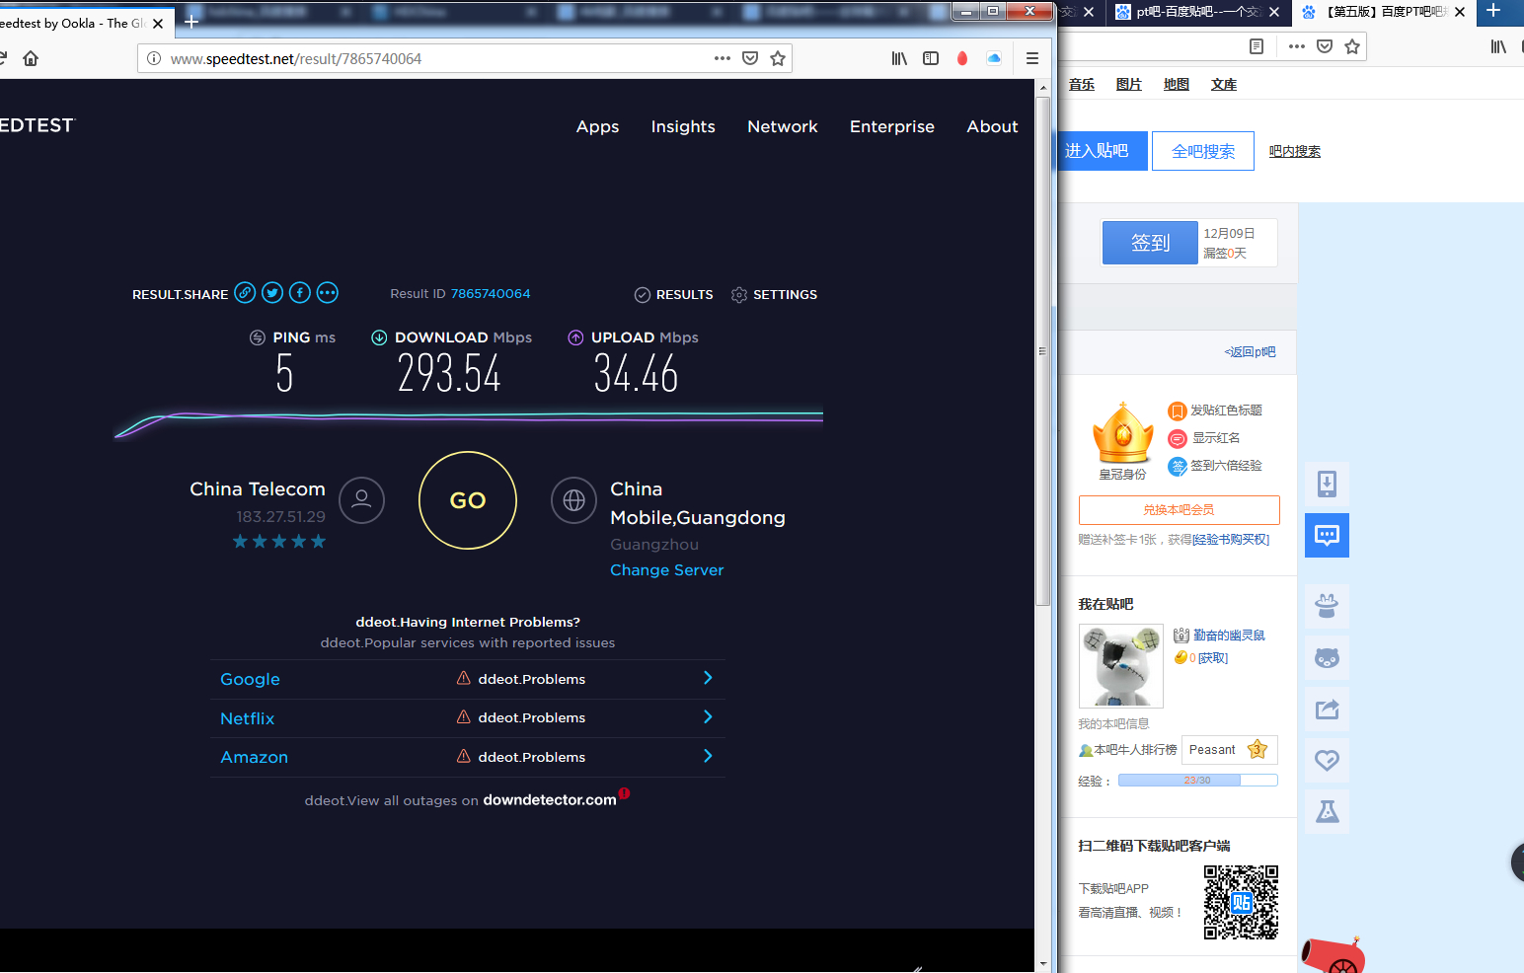Click the 全吧搜索 button
1524x973 pixels.
tap(1203, 151)
